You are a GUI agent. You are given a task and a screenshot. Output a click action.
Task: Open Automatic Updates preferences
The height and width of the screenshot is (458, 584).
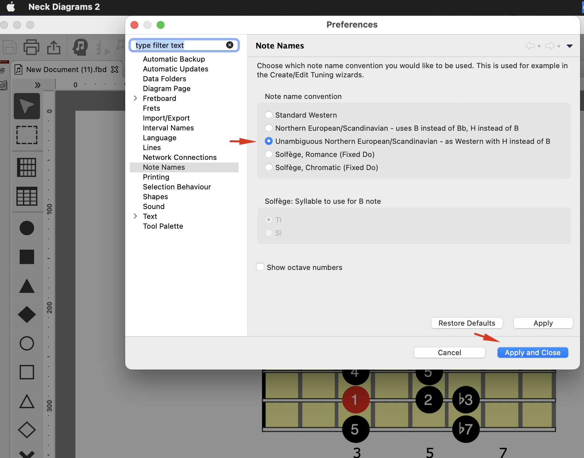[x=176, y=69]
